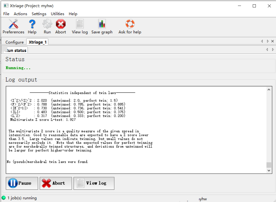Click green job status indicator icon

(4, 198)
